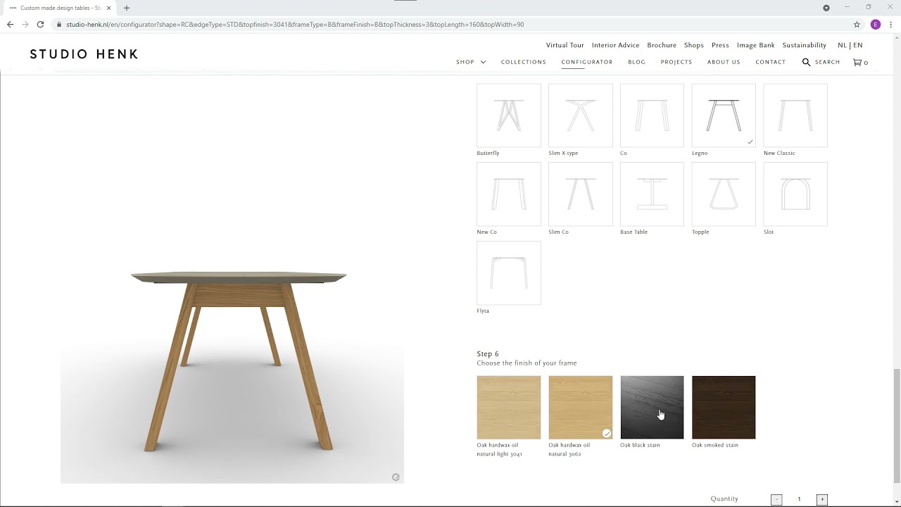Bookmark this page with the star

click(857, 24)
